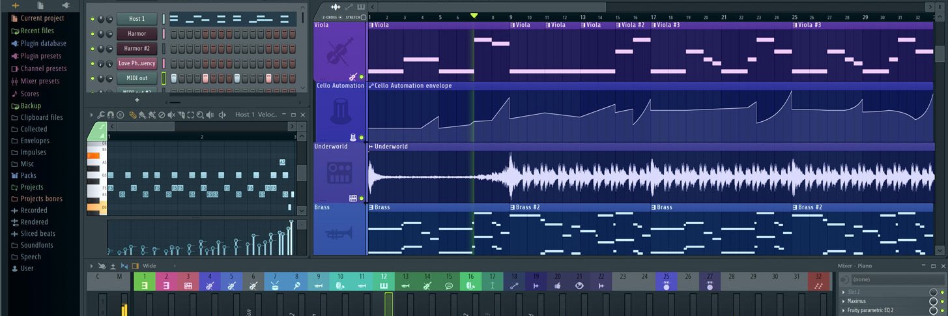Select mixer track 21 eye icon
The width and height of the screenshot is (948, 316).
point(579,285)
